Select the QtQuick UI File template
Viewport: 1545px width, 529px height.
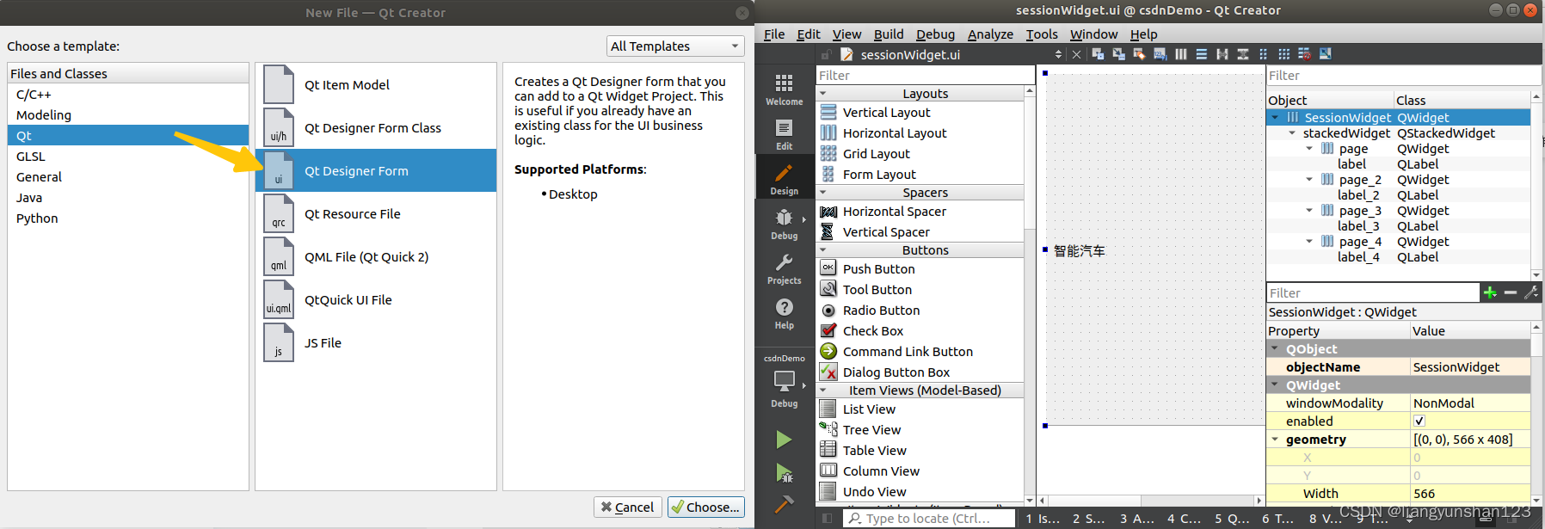point(376,299)
